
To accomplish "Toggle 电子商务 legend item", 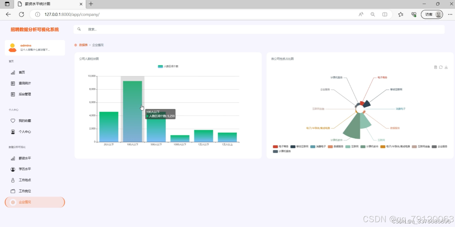I will click(281, 146).
